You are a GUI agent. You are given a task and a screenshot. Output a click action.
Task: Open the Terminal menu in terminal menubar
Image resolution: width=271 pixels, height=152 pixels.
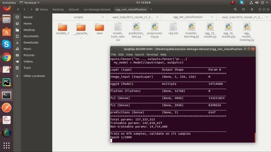pos(152,54)
